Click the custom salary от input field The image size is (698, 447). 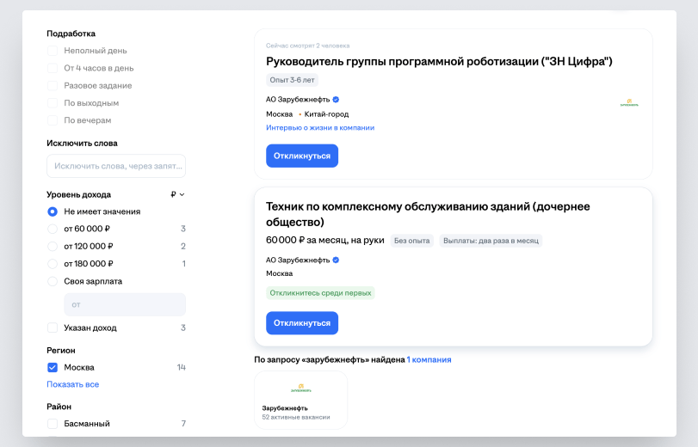(125, 304)
